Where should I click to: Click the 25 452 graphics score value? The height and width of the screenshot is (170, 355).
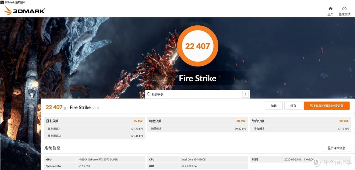tap(138, 121)
